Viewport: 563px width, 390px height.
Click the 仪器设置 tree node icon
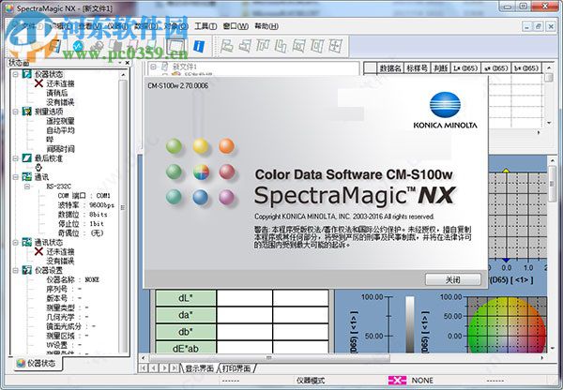tap(27, 270)
